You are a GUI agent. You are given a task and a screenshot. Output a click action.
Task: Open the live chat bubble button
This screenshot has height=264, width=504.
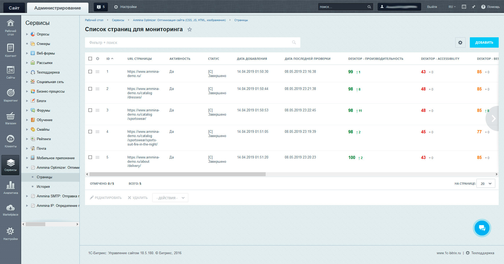click(482, 228)
